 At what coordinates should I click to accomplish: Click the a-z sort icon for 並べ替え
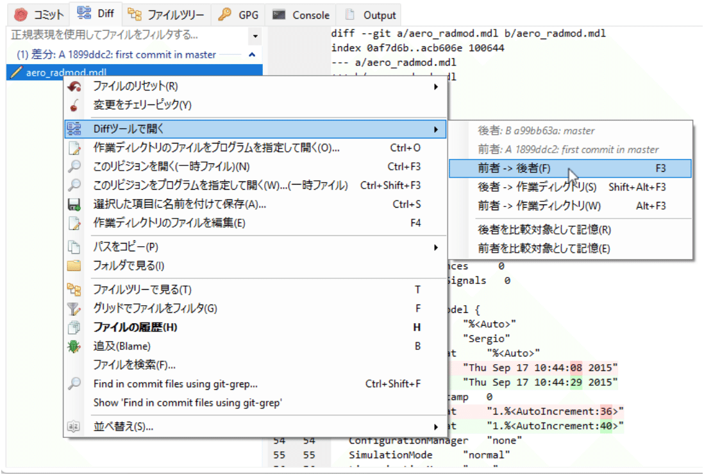(74, 426)
